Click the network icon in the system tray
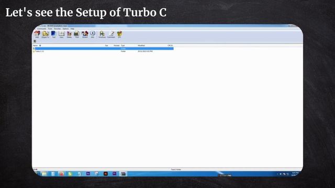The height and width of the screenshot is (188, 335). [284, 174]
